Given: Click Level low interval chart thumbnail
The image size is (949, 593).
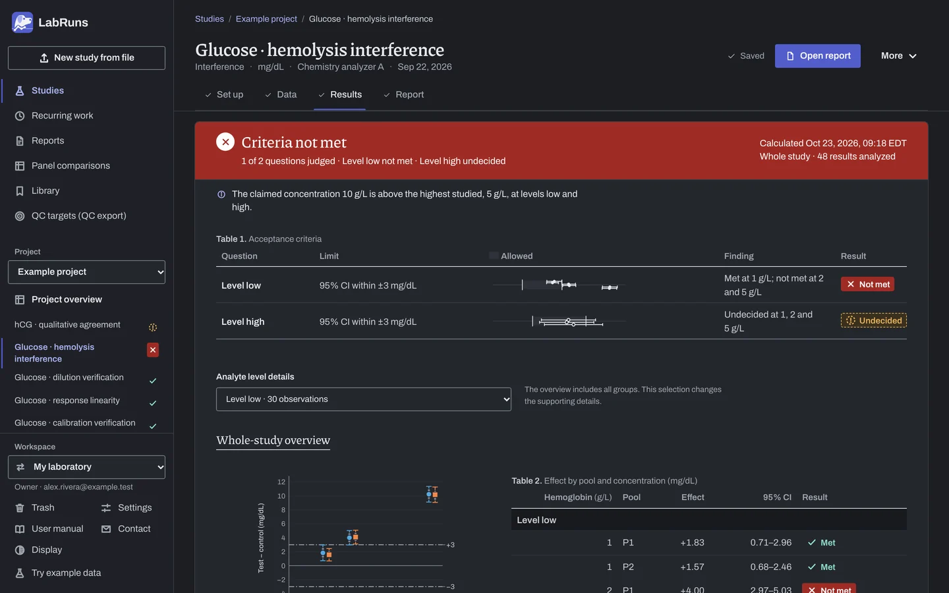Looking at the screenshot, I should pos(560,285).
